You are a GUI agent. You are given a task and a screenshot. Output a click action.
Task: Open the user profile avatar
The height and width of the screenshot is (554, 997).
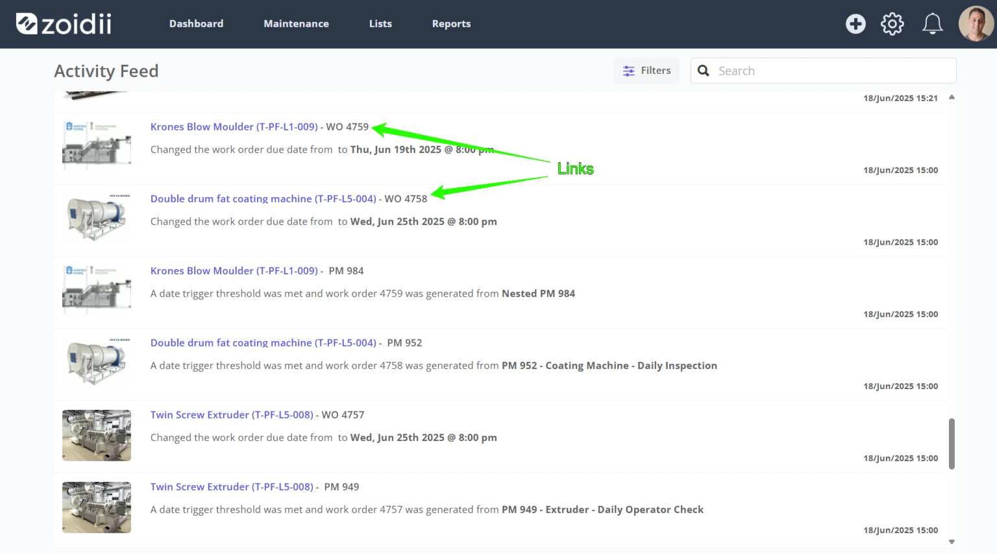[976, 24]
